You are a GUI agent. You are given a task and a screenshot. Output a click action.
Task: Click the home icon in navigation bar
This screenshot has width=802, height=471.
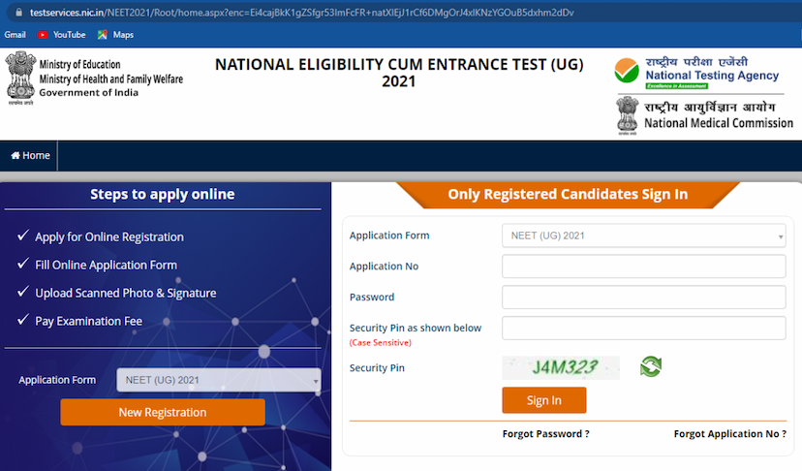click(15, 156)
